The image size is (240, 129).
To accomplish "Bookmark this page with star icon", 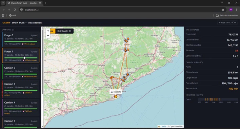I will tap(223, 10).
